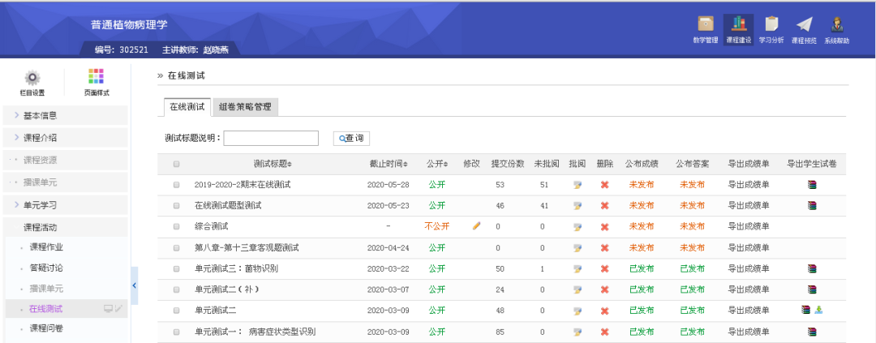Screen dimensions: 876x343
Task: Open 系统帮助 icon in header
Action: [x=836, y=25]
